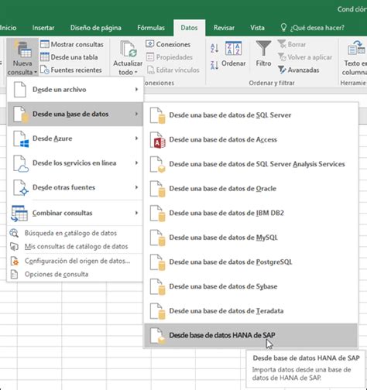Choose Desde una base de datos de SQL Server

251,115
